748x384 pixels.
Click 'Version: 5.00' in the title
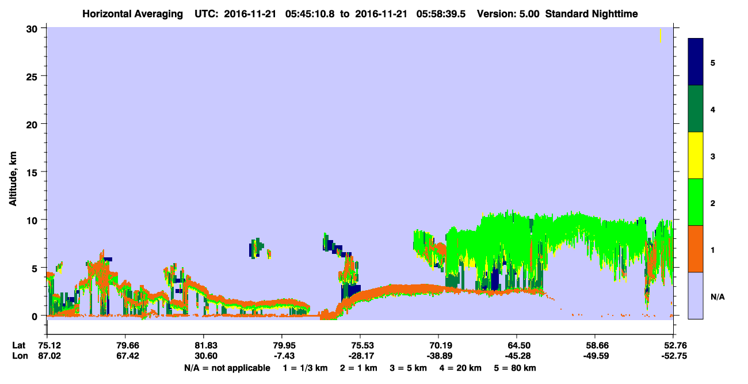click(x=508, y=14)
